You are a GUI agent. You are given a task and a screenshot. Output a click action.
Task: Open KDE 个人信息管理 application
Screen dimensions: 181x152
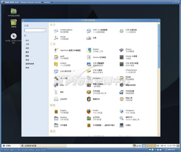[x=97, y=31]
